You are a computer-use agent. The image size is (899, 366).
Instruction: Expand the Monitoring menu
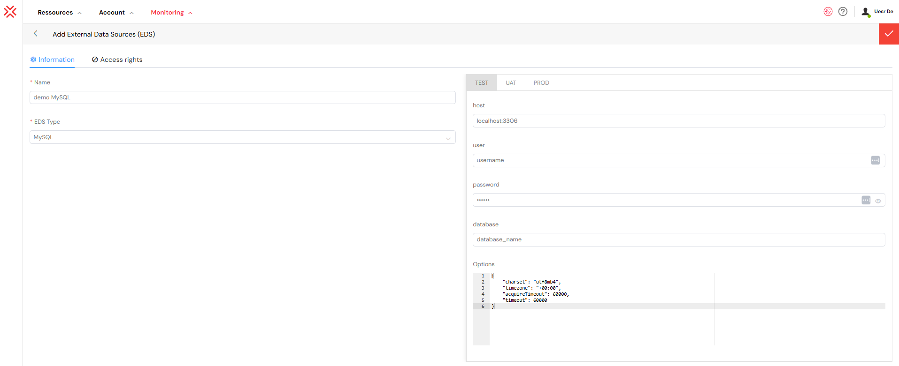(x=171, y=13)
